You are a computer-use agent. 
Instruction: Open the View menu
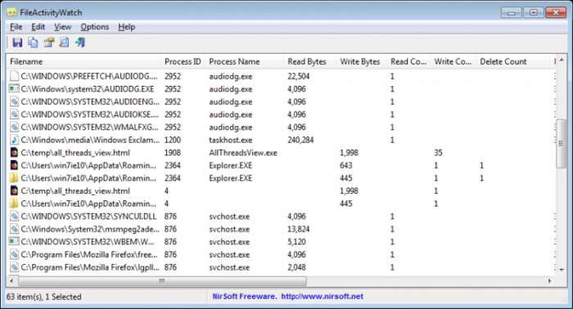coord(62,27)
